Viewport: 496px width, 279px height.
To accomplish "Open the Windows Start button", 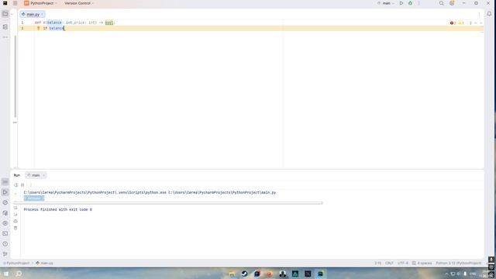I will click(6, 274).
